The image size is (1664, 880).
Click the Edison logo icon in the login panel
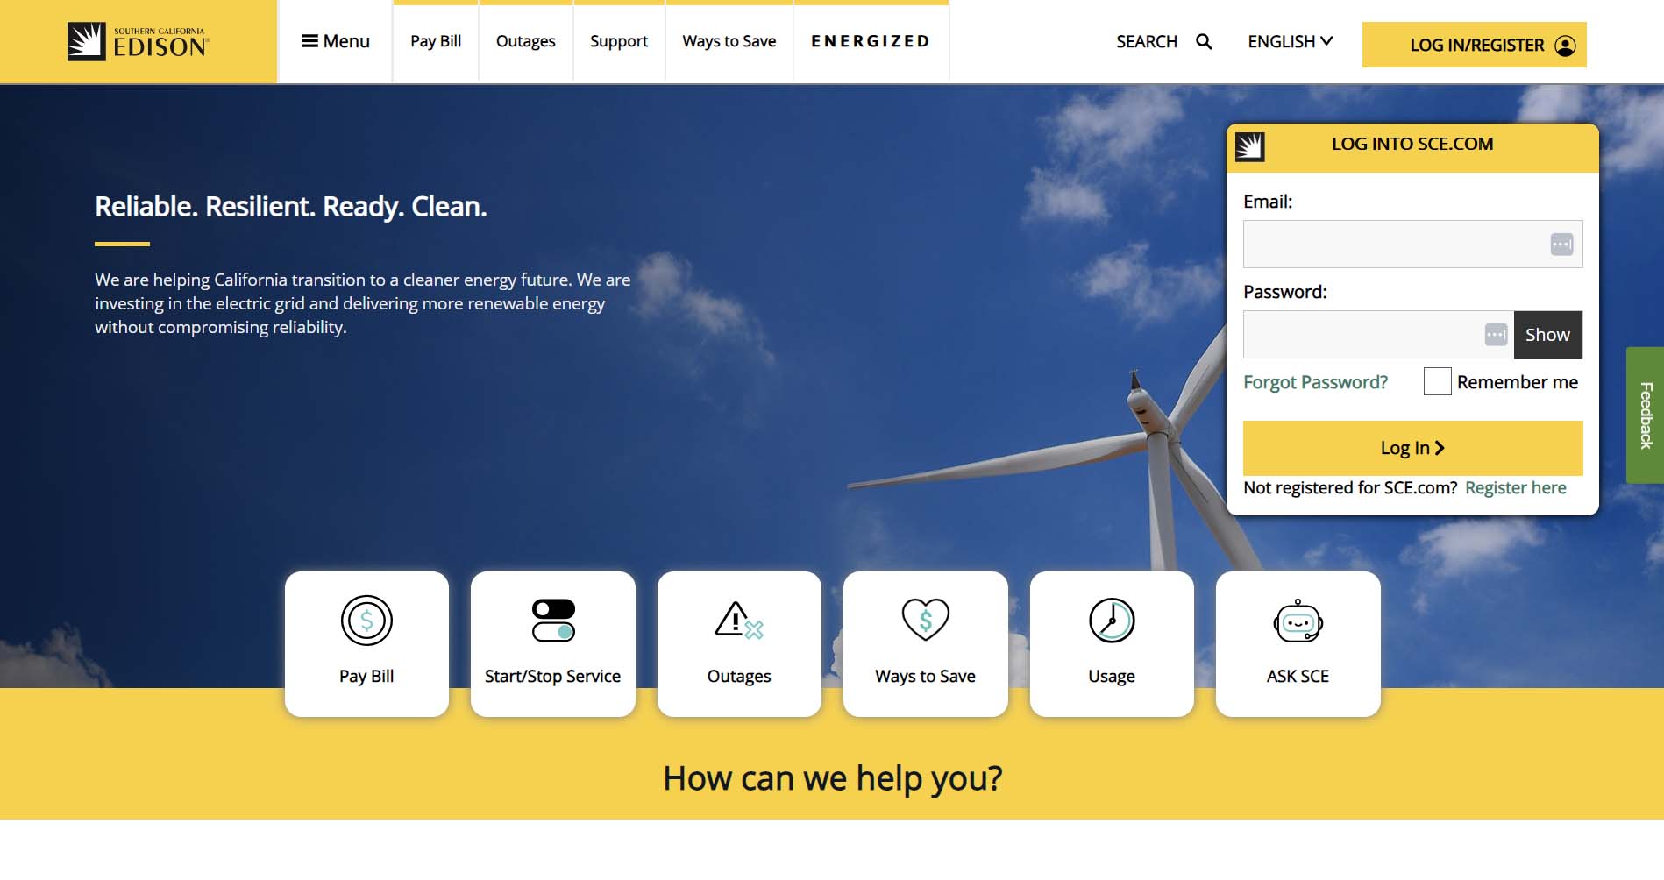[1250, 146]
